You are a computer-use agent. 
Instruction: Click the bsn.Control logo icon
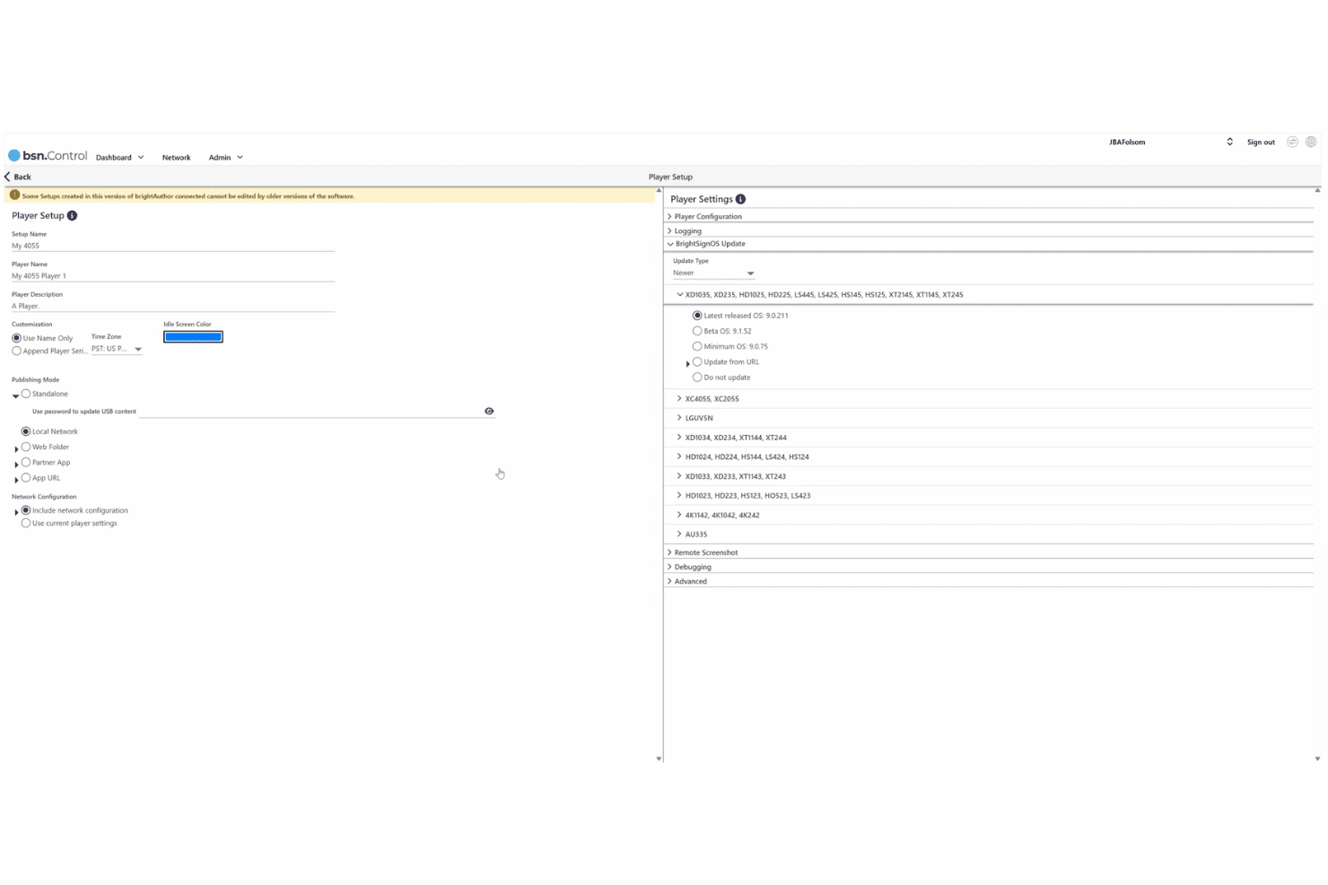14,155
